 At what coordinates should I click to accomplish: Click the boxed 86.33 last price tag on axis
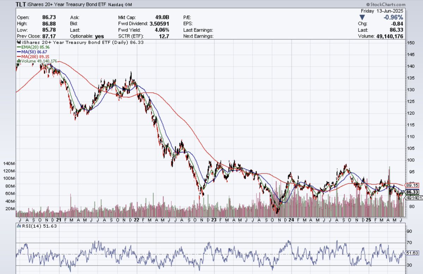(x=411, y=192)
